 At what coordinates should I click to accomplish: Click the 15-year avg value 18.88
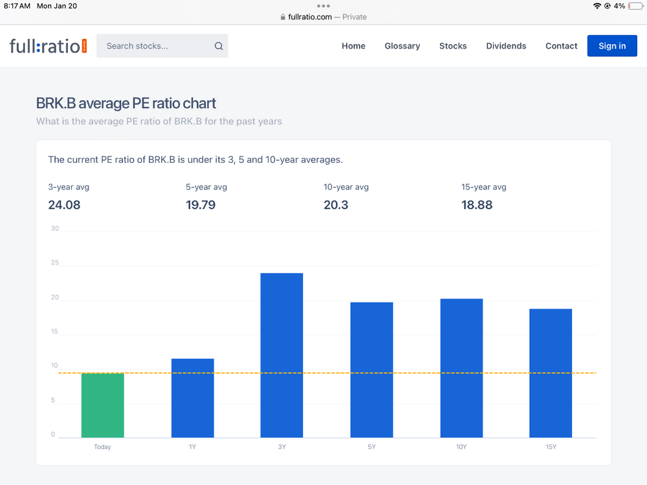(477, 205)
